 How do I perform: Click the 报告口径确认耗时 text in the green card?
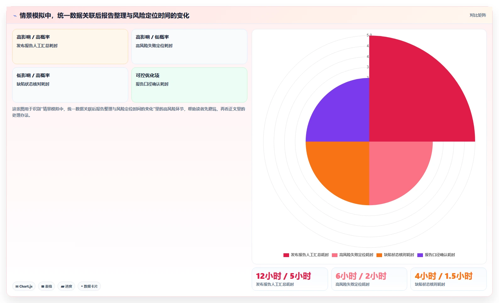[x=152, y=84]
